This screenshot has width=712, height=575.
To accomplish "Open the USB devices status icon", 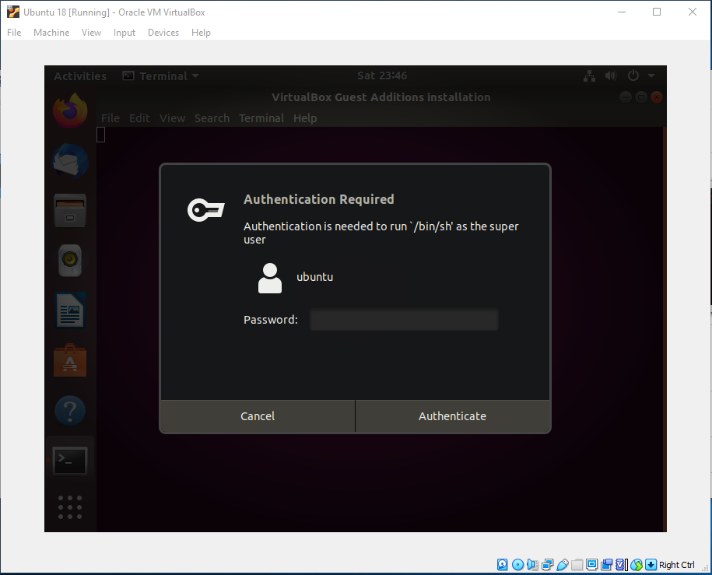I will tap(562, 565).
